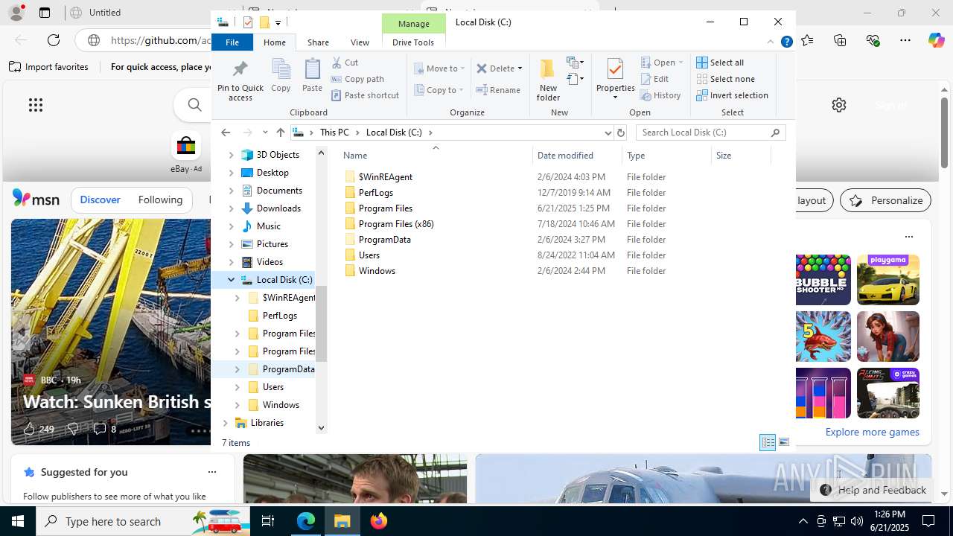Screen dimensions: 953x536
Task: Open Task View on the taskbar
Action: coord(268,521)
